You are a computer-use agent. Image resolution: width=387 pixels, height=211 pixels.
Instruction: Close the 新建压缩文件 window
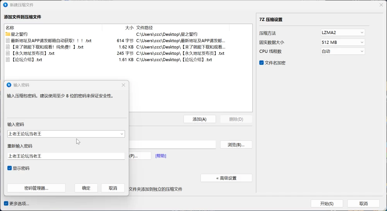[x=381, y=5]
